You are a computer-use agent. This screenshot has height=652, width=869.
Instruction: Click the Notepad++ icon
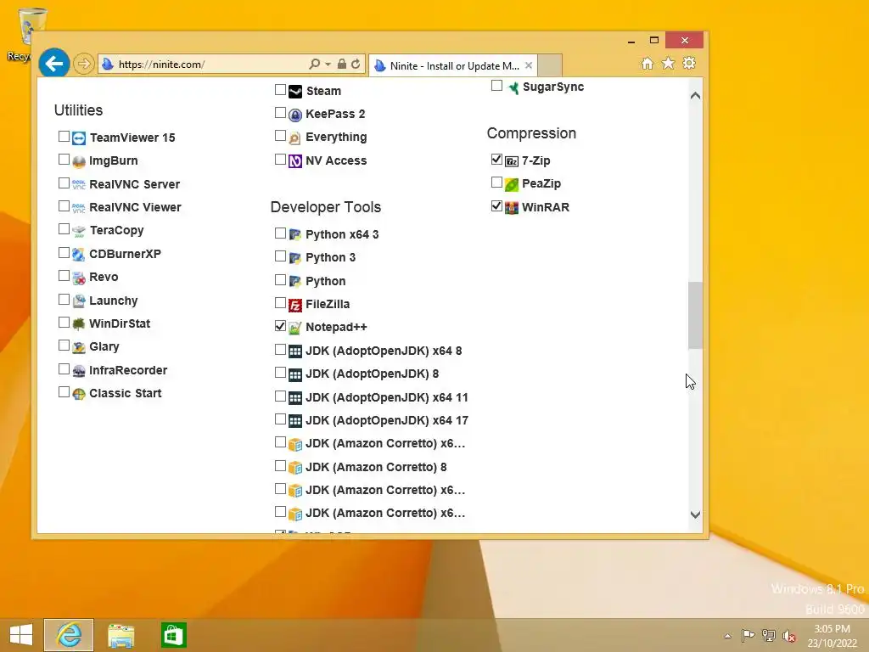coord(295,328)
